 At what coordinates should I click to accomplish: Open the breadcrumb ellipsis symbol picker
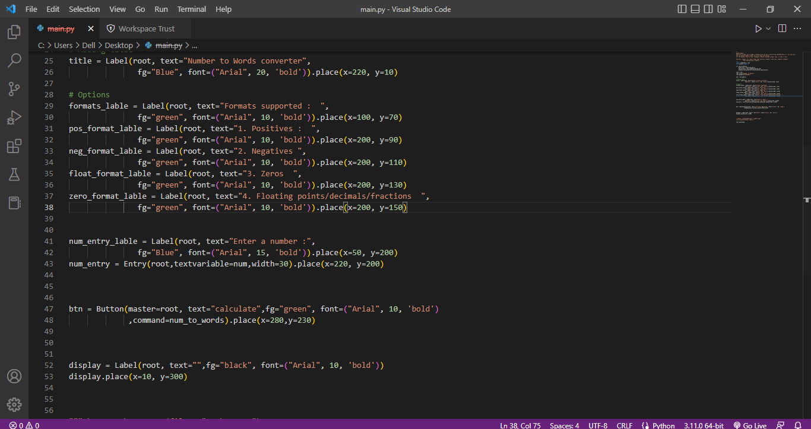click(195, 45)
